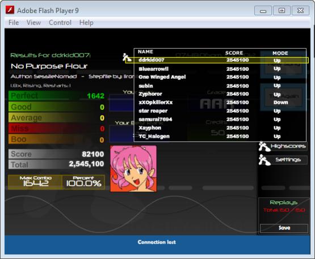
Task: Open the Control menu
Action: coord(60,23)
